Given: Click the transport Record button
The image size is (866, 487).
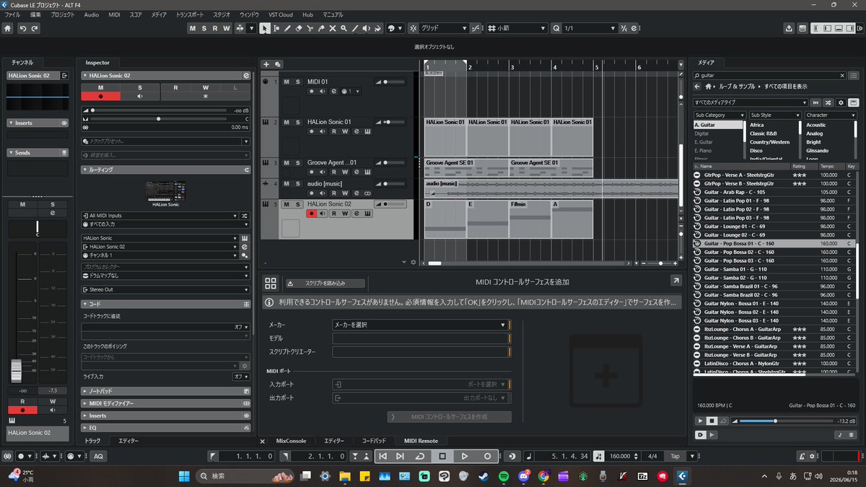Looking at the screenshot, I should [x=487, y=456].
